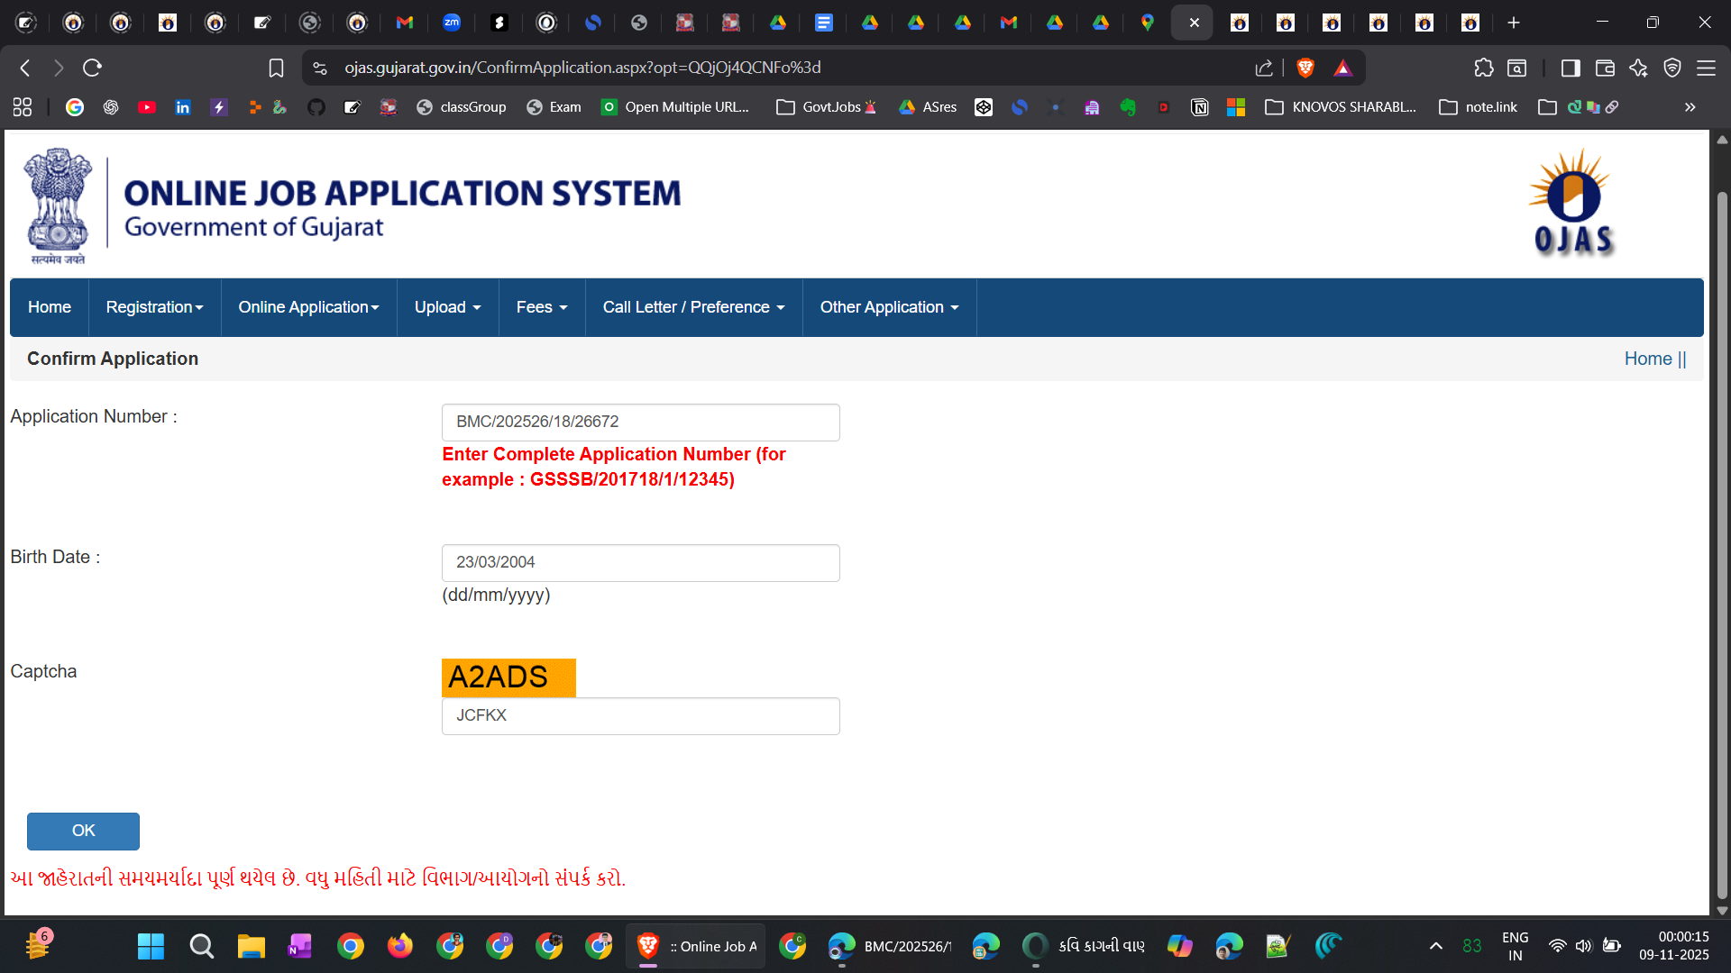
Task: Open the Brave Wallet icon
Action: [x=1605, y=68]
